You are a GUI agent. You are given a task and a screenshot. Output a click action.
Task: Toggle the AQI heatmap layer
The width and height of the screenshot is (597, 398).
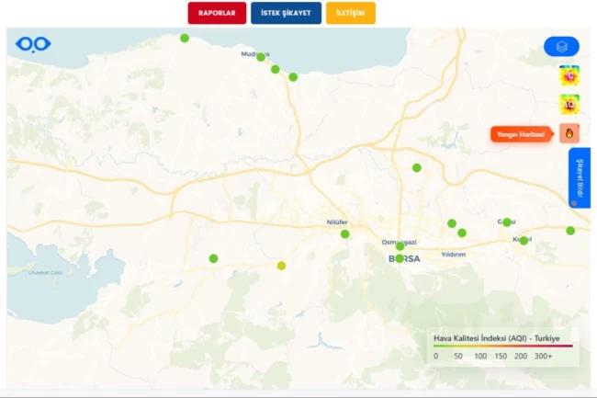[x=569, y=105]
